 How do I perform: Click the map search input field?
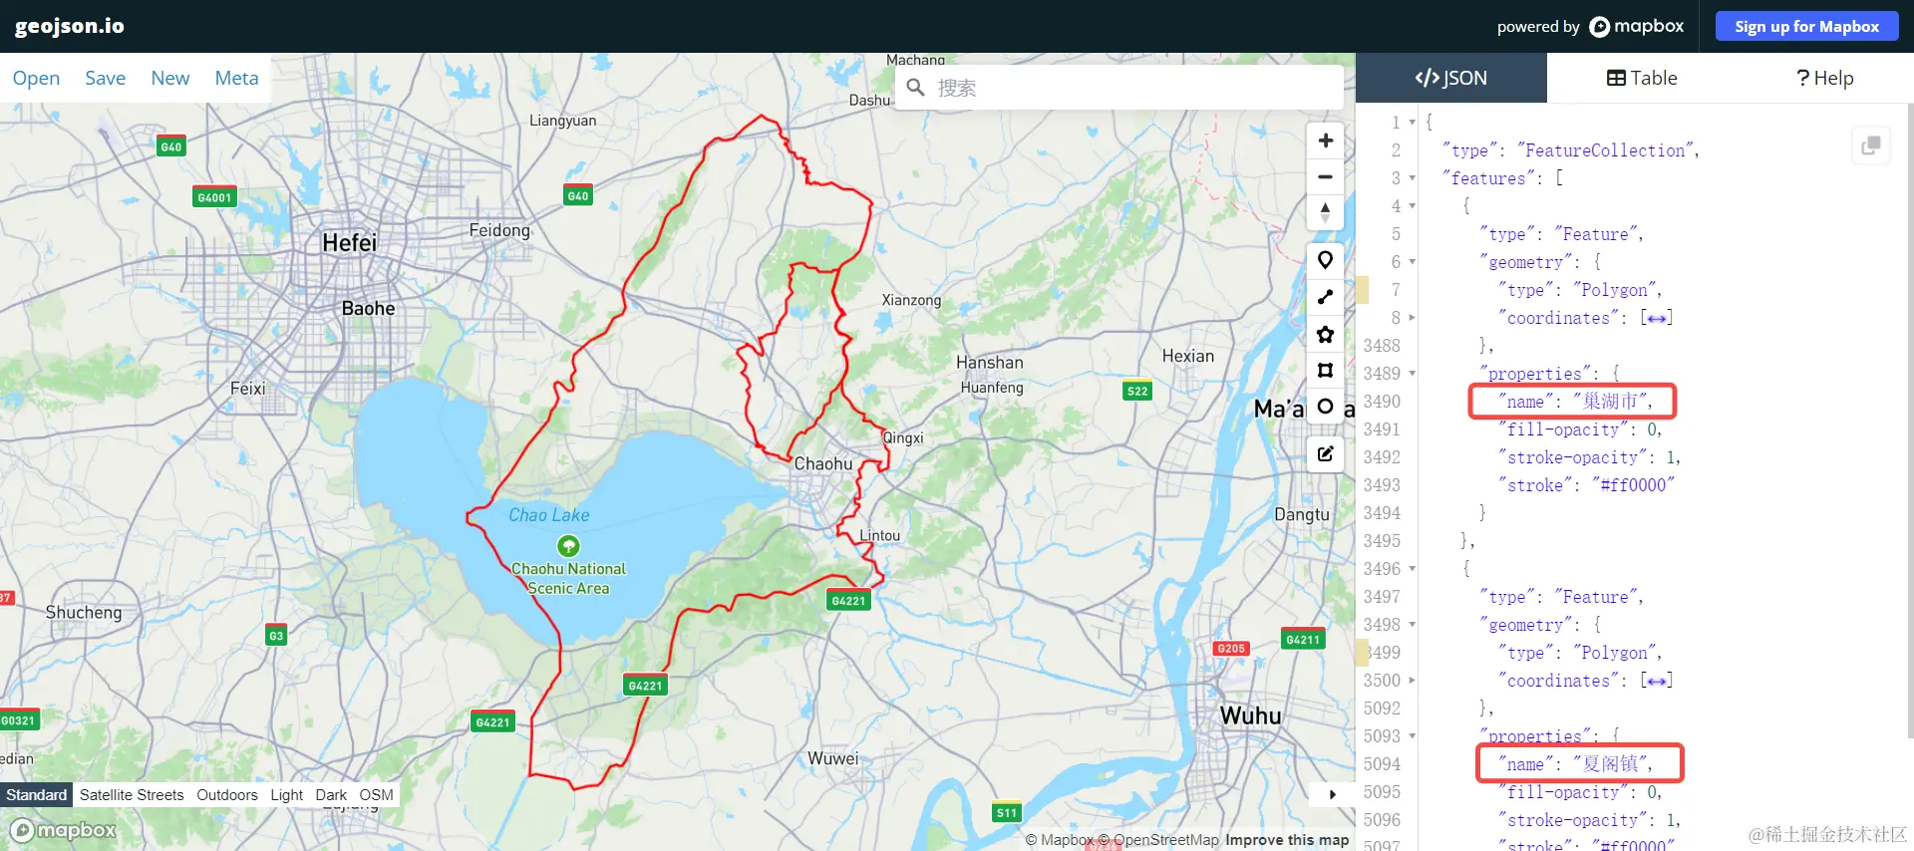1119,88
